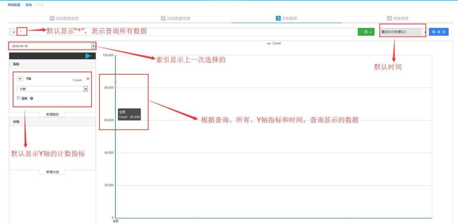
Task: Open dropdown left of the query box
Action: tap(13, 32)
